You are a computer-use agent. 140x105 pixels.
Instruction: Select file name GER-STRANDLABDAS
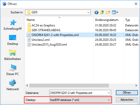[x=46, y=30]
